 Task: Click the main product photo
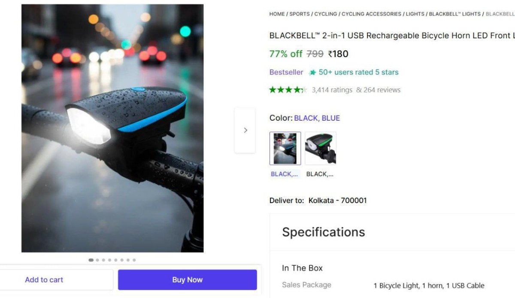point(112,128)
